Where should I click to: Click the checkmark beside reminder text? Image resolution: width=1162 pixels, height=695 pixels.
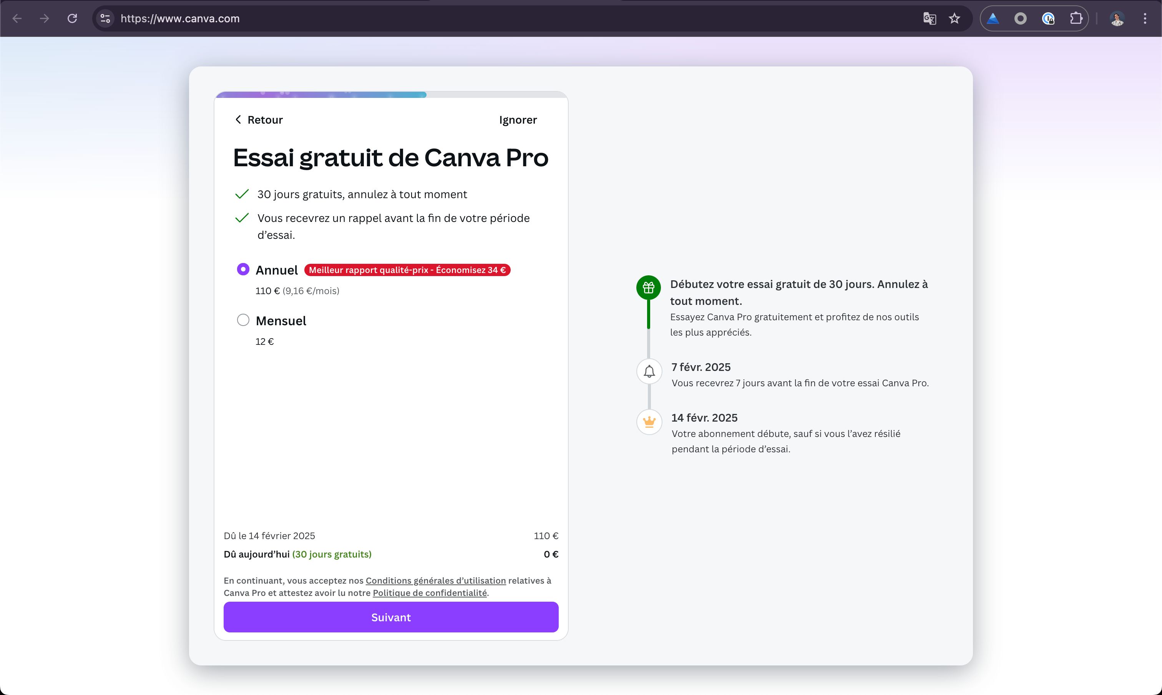(x=242, y=218)
